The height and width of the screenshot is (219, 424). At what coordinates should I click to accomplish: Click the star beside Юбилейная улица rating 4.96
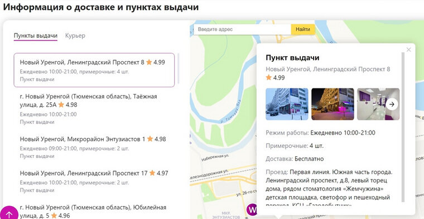[x=54, y=216]
